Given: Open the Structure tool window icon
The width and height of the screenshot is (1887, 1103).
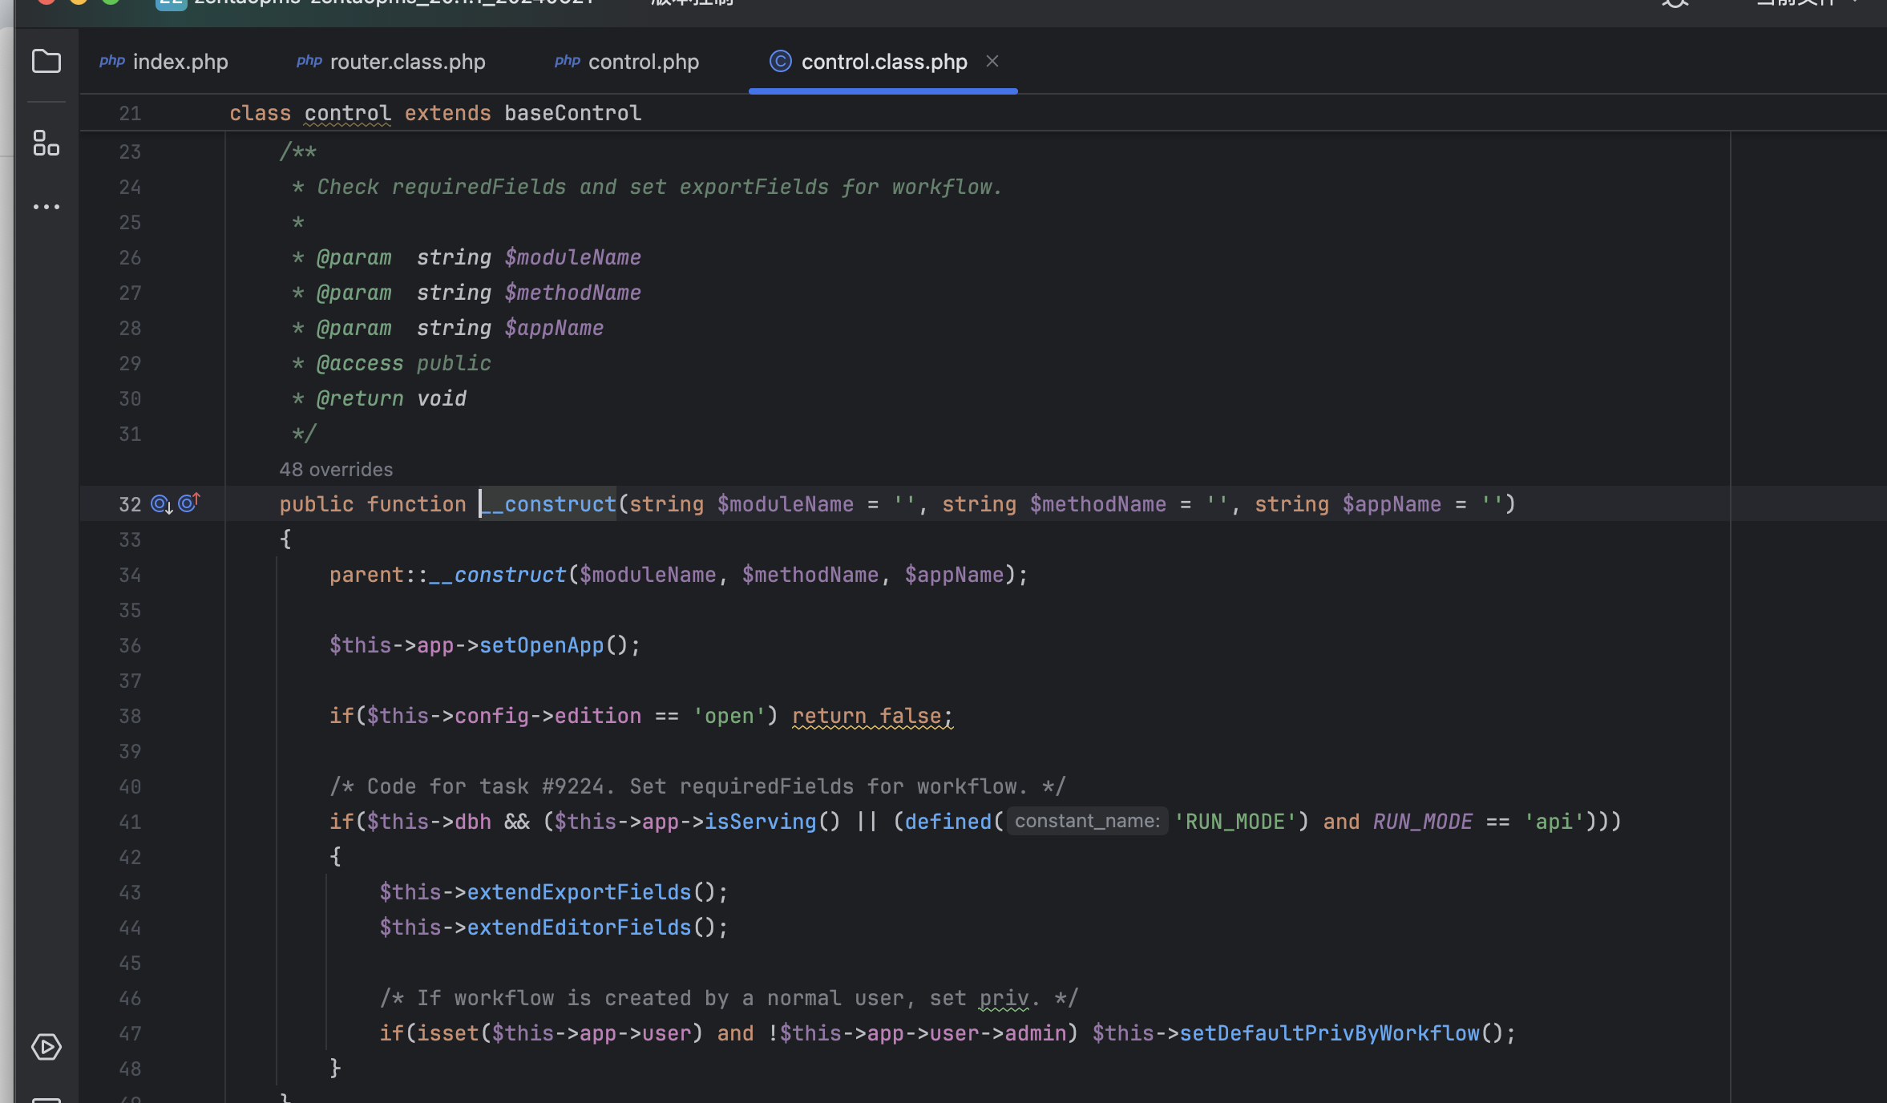Looking at the screenshot, I should pyautogui.click(x=46, y=143).
